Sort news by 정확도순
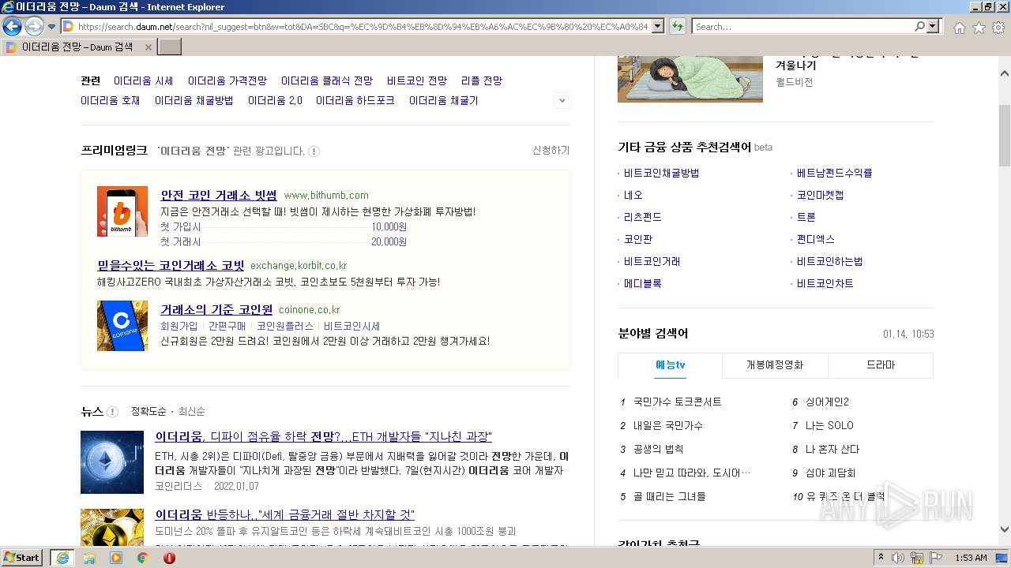The width and height of the screenshot is (1011, 568). (148, 412)
